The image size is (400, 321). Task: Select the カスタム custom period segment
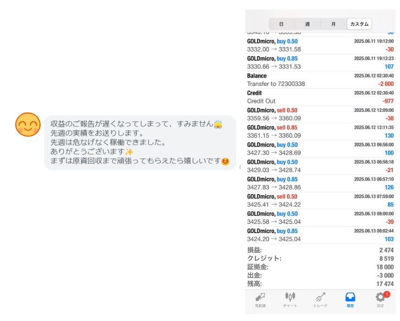pos(359,24)
